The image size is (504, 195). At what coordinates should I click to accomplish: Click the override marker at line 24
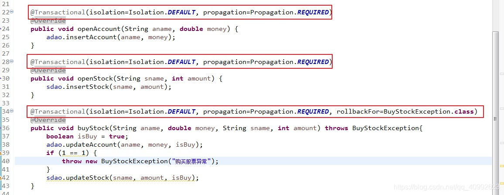pyautogui.click(x=1, y=29)
